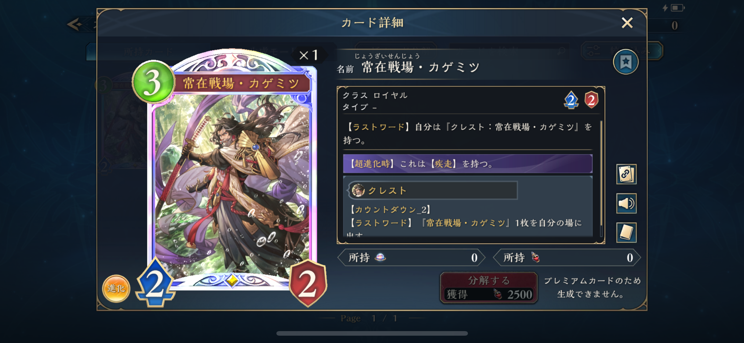The width and height of the screenshot is (744, 343).
Task: Play the card voice speaker icon
Action: pos(626,203)
